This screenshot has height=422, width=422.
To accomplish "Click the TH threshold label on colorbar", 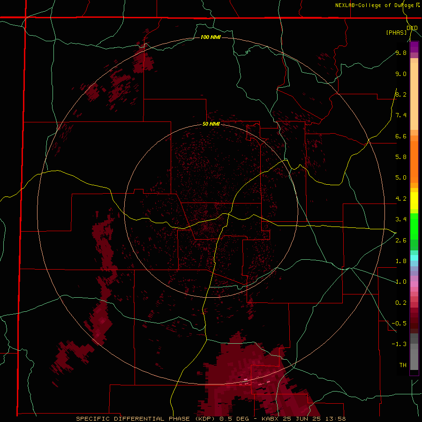I will click(403, 365).
